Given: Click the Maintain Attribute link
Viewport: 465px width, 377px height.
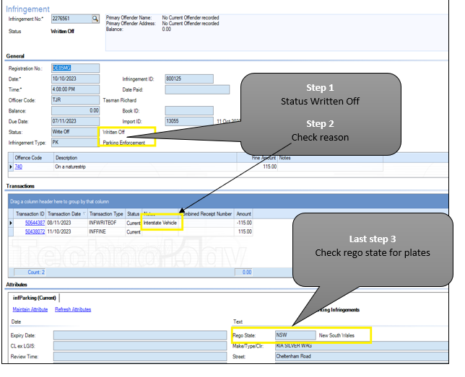Looking at the screenshot, I should click(30, 309).
